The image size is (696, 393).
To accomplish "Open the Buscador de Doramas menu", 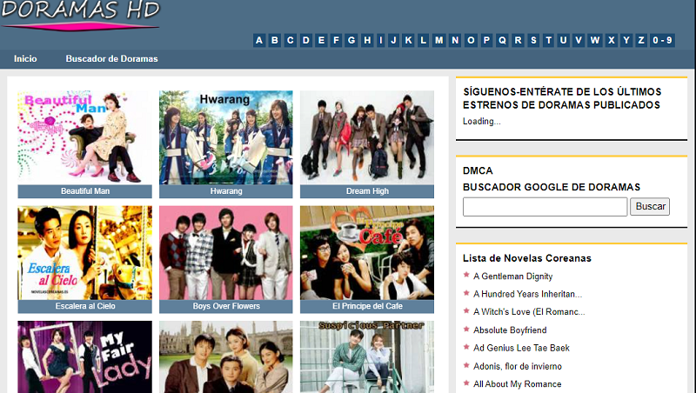I will 112,59.
